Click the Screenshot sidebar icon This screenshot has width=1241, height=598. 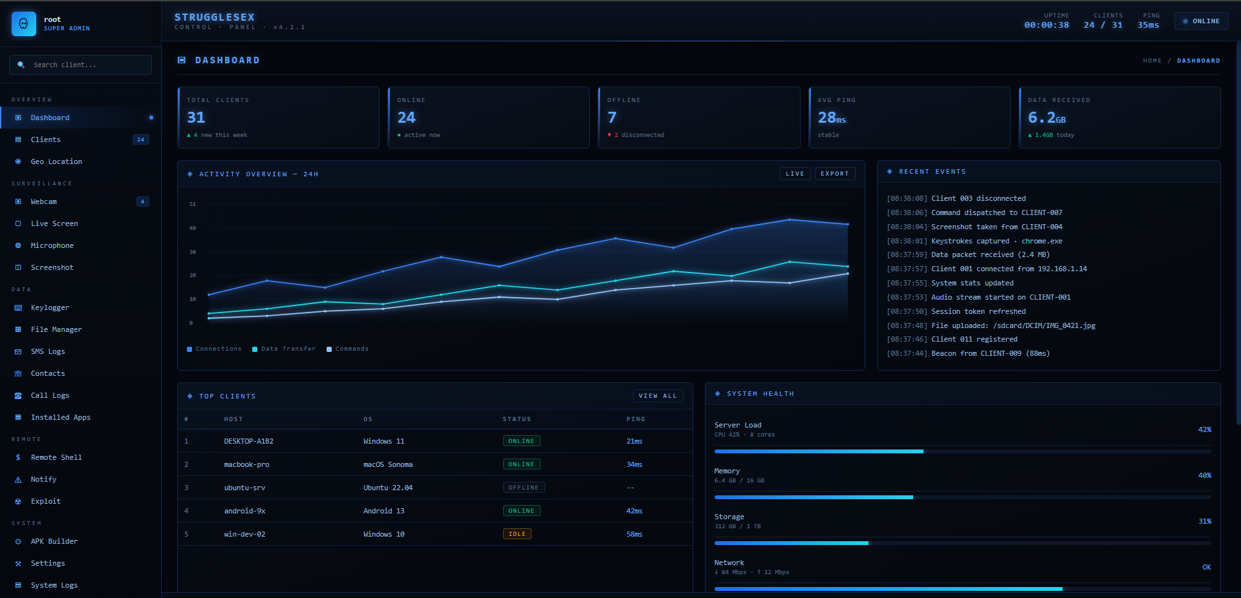point(18,267)
